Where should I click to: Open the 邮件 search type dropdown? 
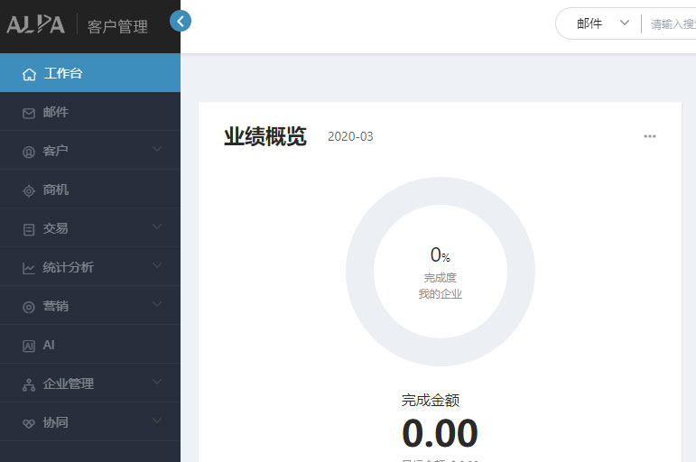[x=602, y=23]
